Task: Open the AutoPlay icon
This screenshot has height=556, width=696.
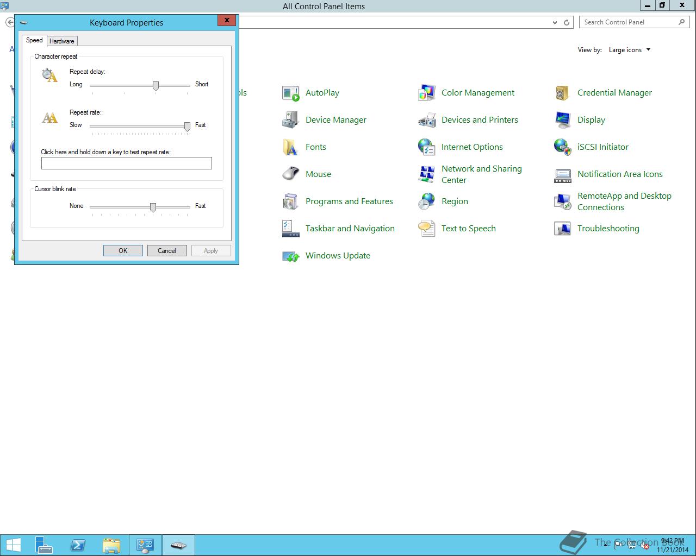Action: tap(291, 93)
